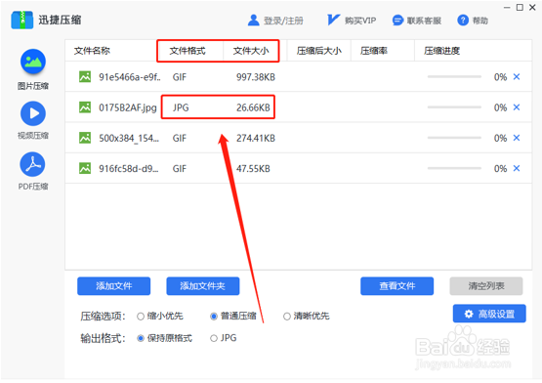Open the PDF压缩 icon in sidebar
Viewport: 542px width, 383px height.
point(32,164)
